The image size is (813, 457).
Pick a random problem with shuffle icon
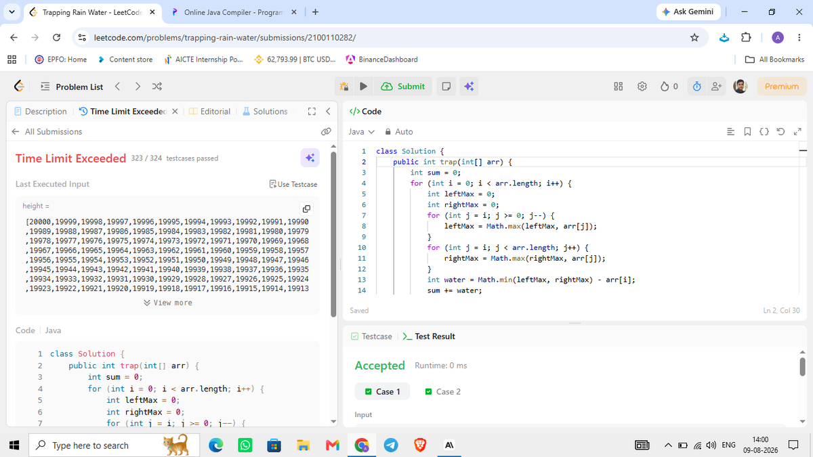158,87
